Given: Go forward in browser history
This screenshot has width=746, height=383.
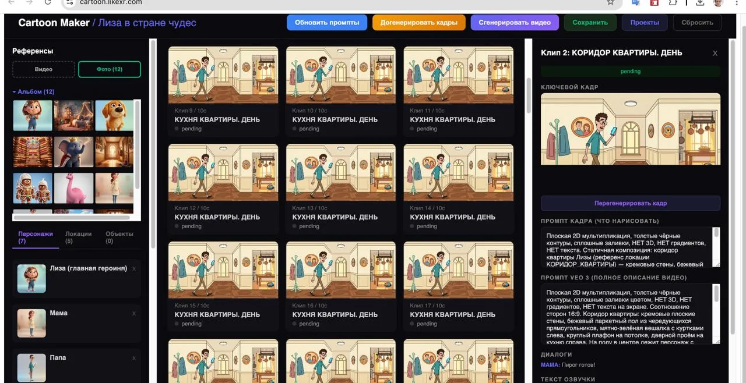Looking at the screenshot, I should click(x=30, y=2).
